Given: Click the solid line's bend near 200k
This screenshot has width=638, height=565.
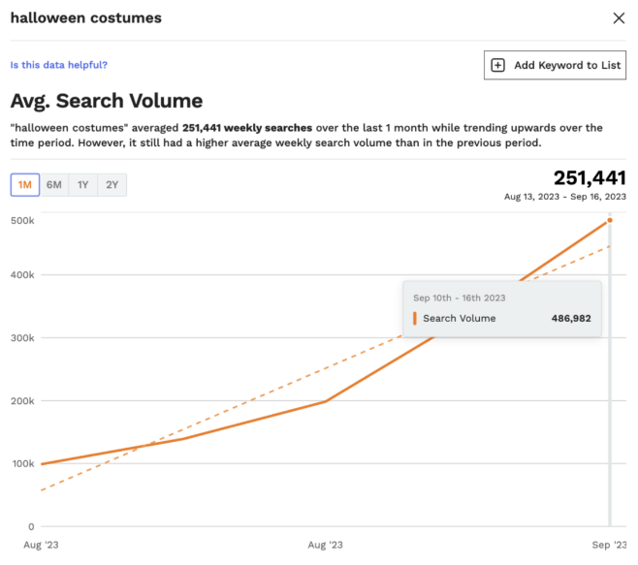Looking at the screenshot, I should pos(325,401).
